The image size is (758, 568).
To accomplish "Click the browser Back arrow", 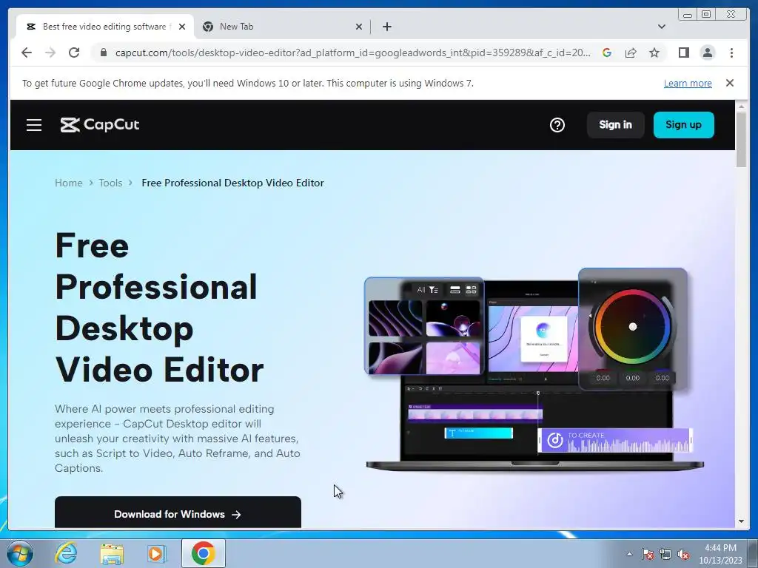I will click(x=27, y=53).
